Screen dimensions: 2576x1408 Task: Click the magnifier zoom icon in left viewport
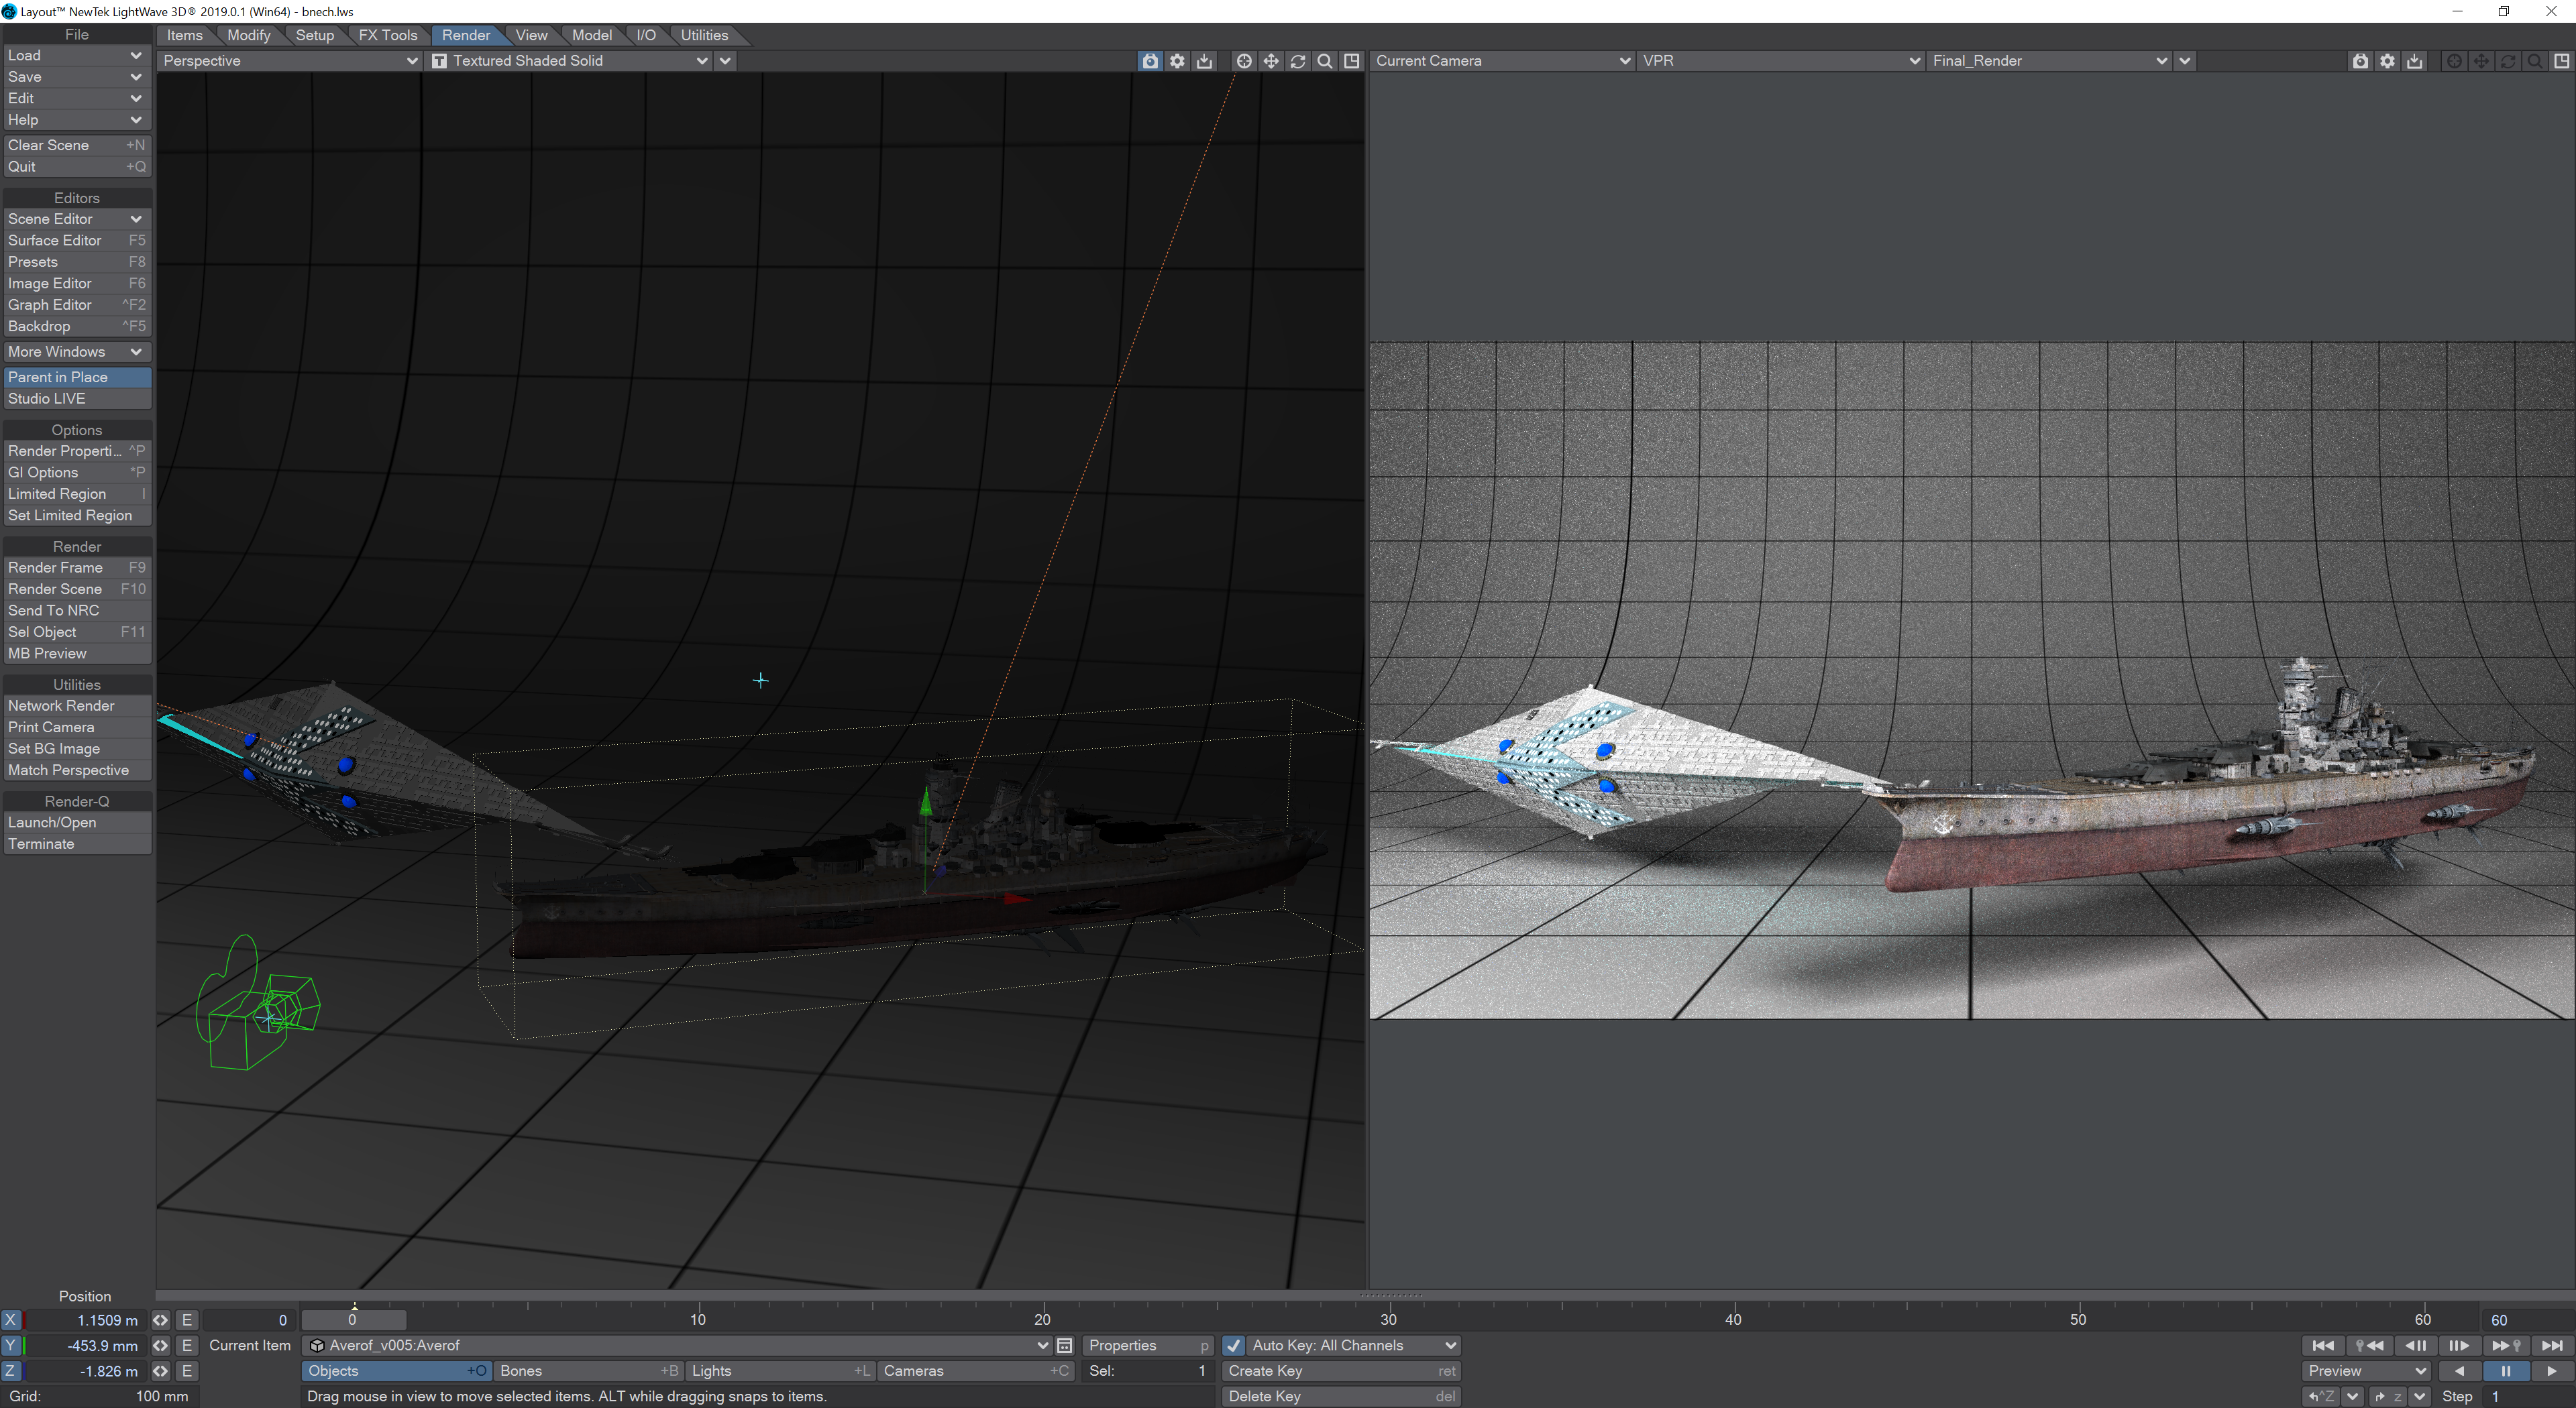[1324, 61]
